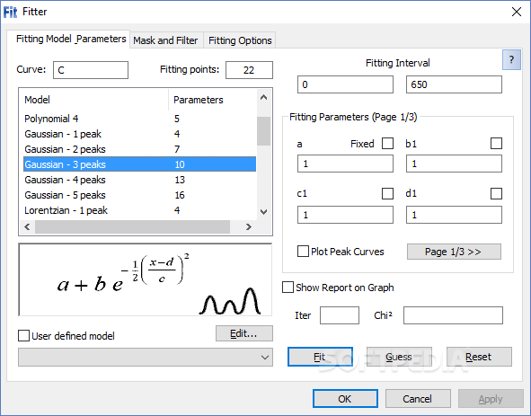Click the Guess button
Viewport: 531px width, 416px height.
point(399,357)
